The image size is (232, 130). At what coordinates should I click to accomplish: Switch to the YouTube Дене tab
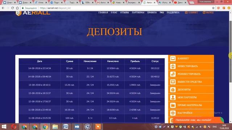tap(180, 3)
